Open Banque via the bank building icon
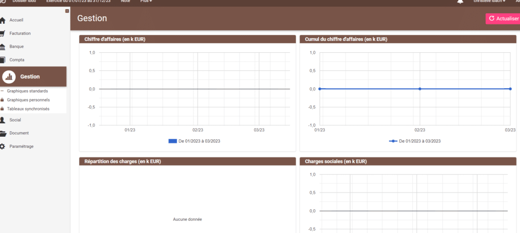The image size is (520, 233). coord(3,47)
